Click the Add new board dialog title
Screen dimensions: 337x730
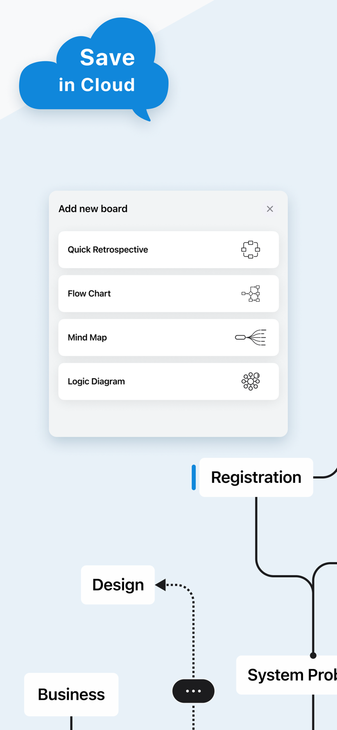[x=93, y=209]
